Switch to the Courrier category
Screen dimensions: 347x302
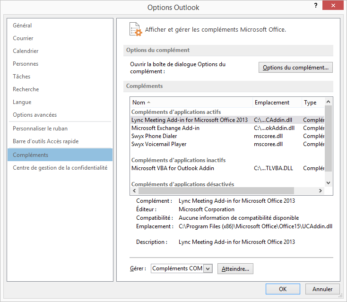pos(23,38)
